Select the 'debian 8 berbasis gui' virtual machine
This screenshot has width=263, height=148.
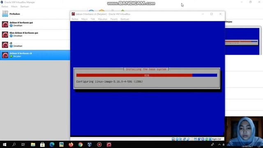(35, 24)
